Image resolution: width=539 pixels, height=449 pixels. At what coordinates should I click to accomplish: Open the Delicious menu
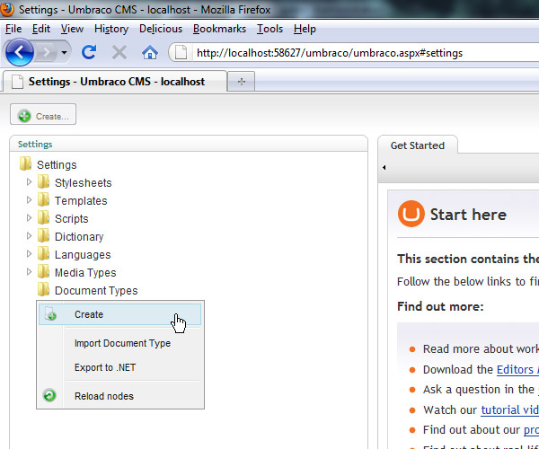[x=161, y=29]
